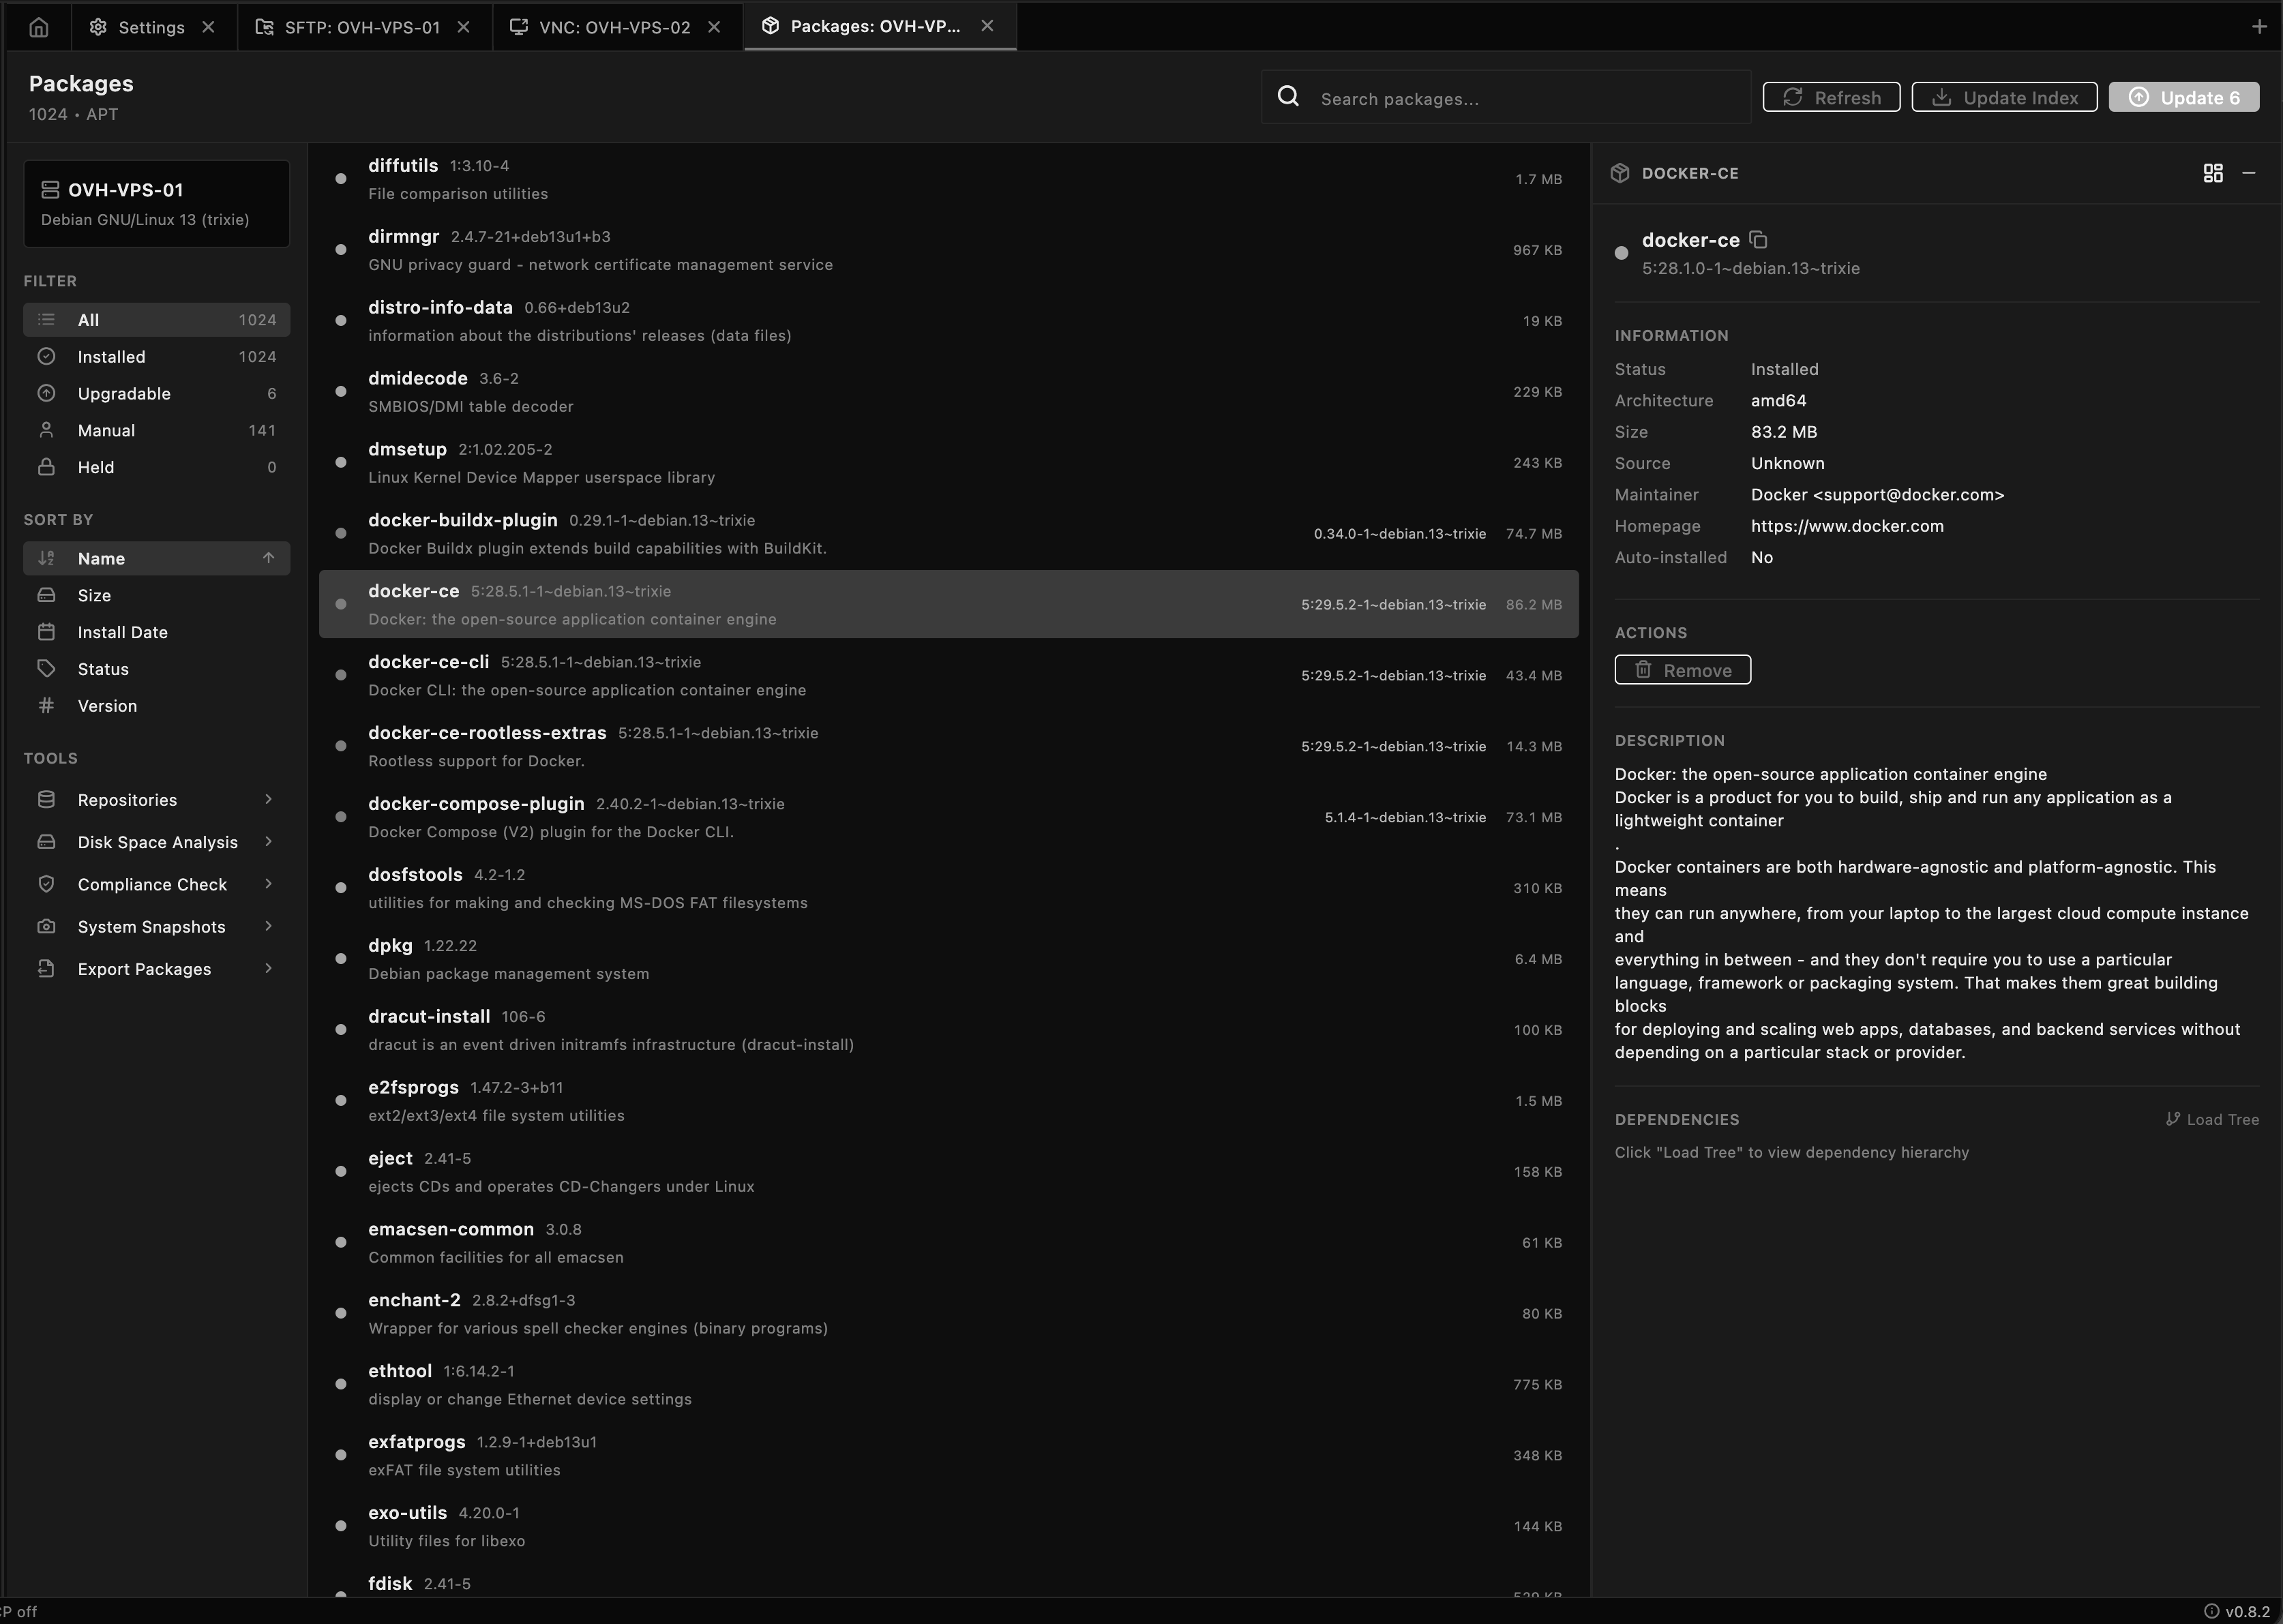Click the search magnifier icon

click(x=1288, y=96)
